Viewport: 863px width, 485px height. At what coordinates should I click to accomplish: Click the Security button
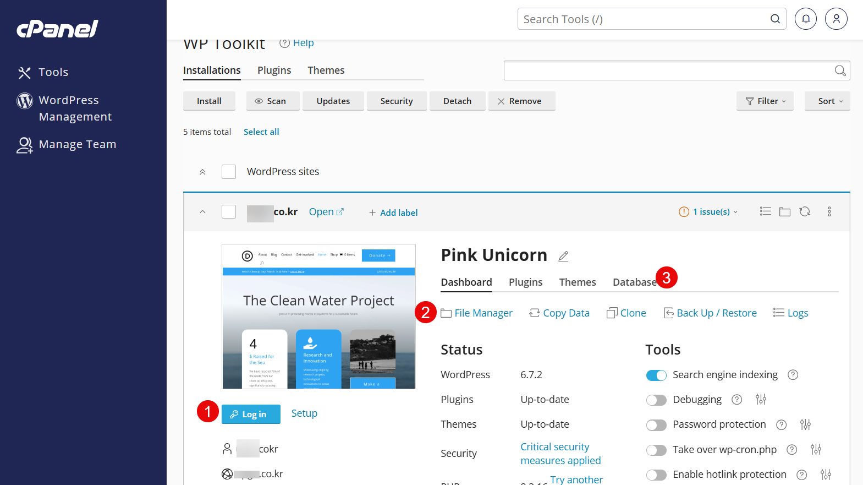[397, 101]
